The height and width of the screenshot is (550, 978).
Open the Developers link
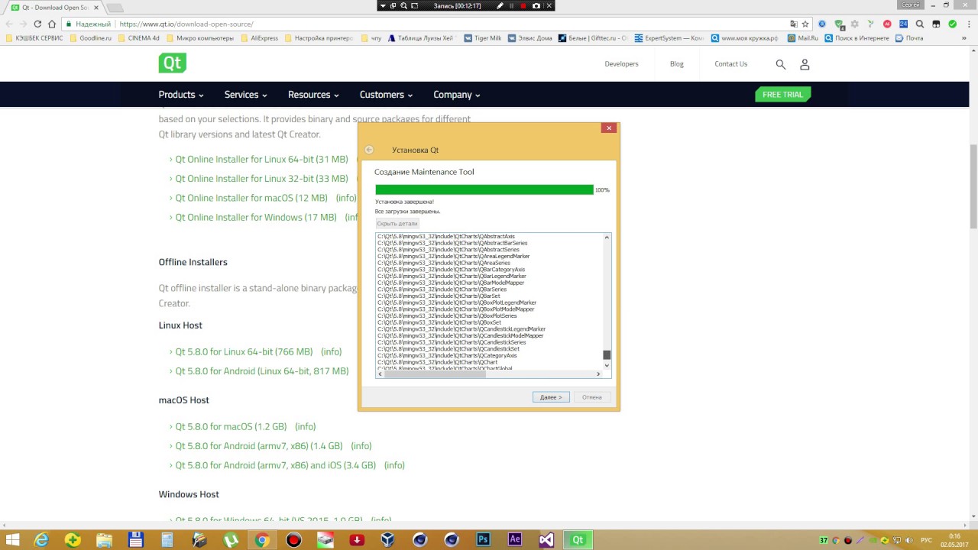[x=621, y=64]
